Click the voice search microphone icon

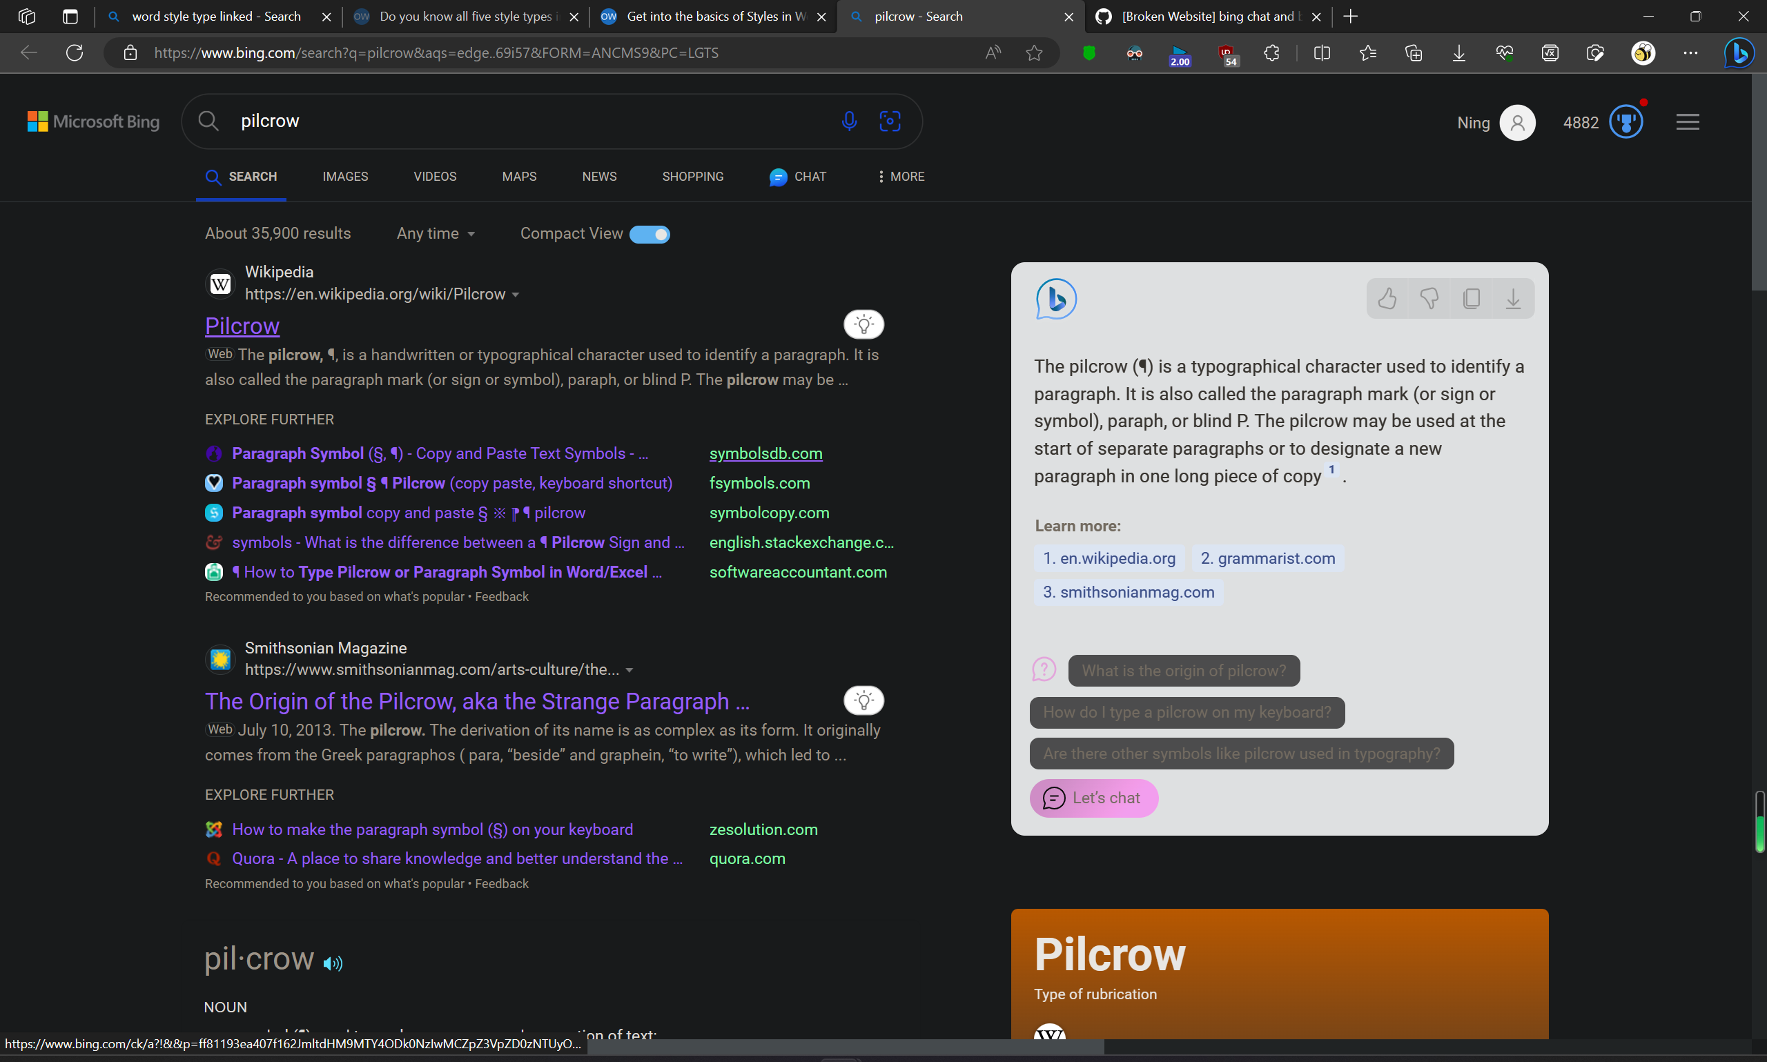coord(850,121)
